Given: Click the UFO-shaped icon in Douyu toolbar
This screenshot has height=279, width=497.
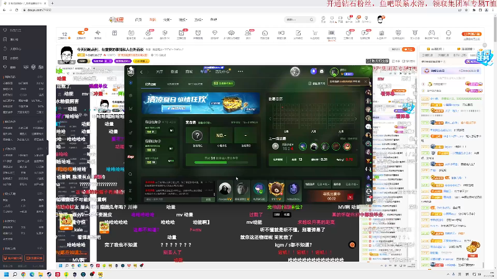Looking at the screenshot, I should (231, 33).
